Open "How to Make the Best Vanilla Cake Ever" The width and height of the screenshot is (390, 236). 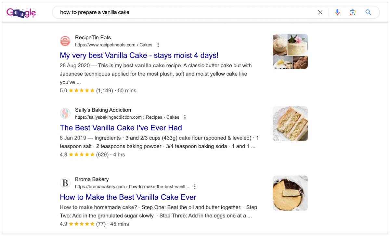[128, 197]
